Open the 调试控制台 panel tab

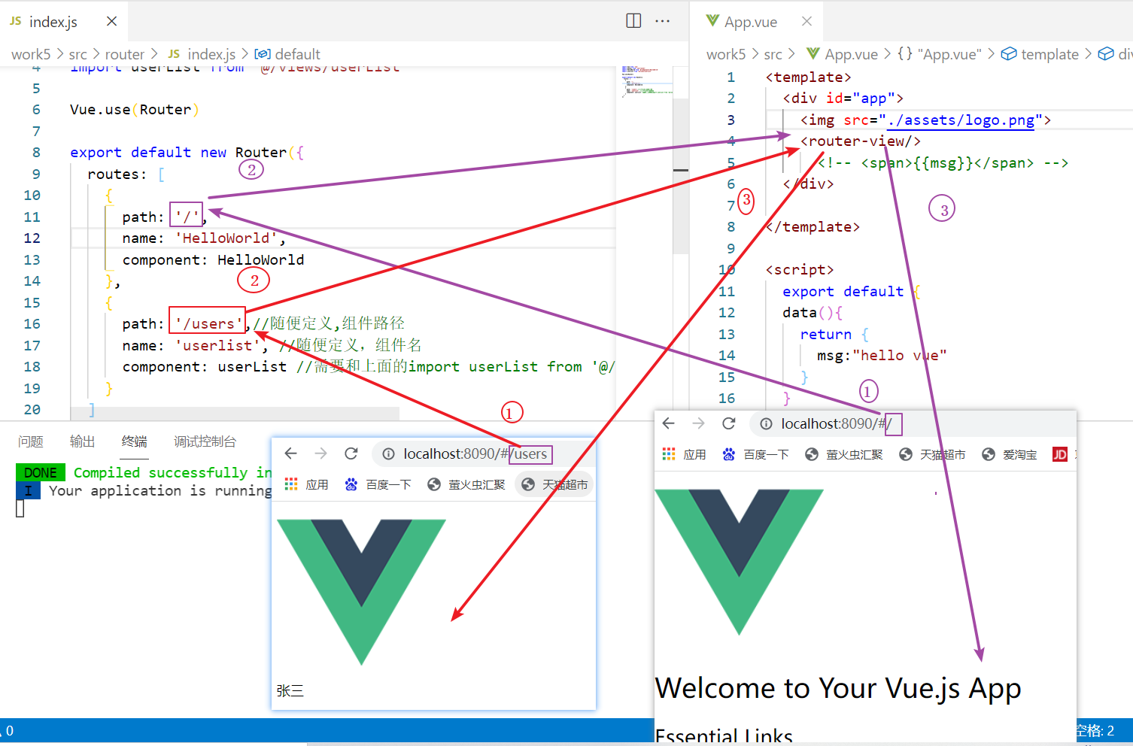click(x=205, y=441)
